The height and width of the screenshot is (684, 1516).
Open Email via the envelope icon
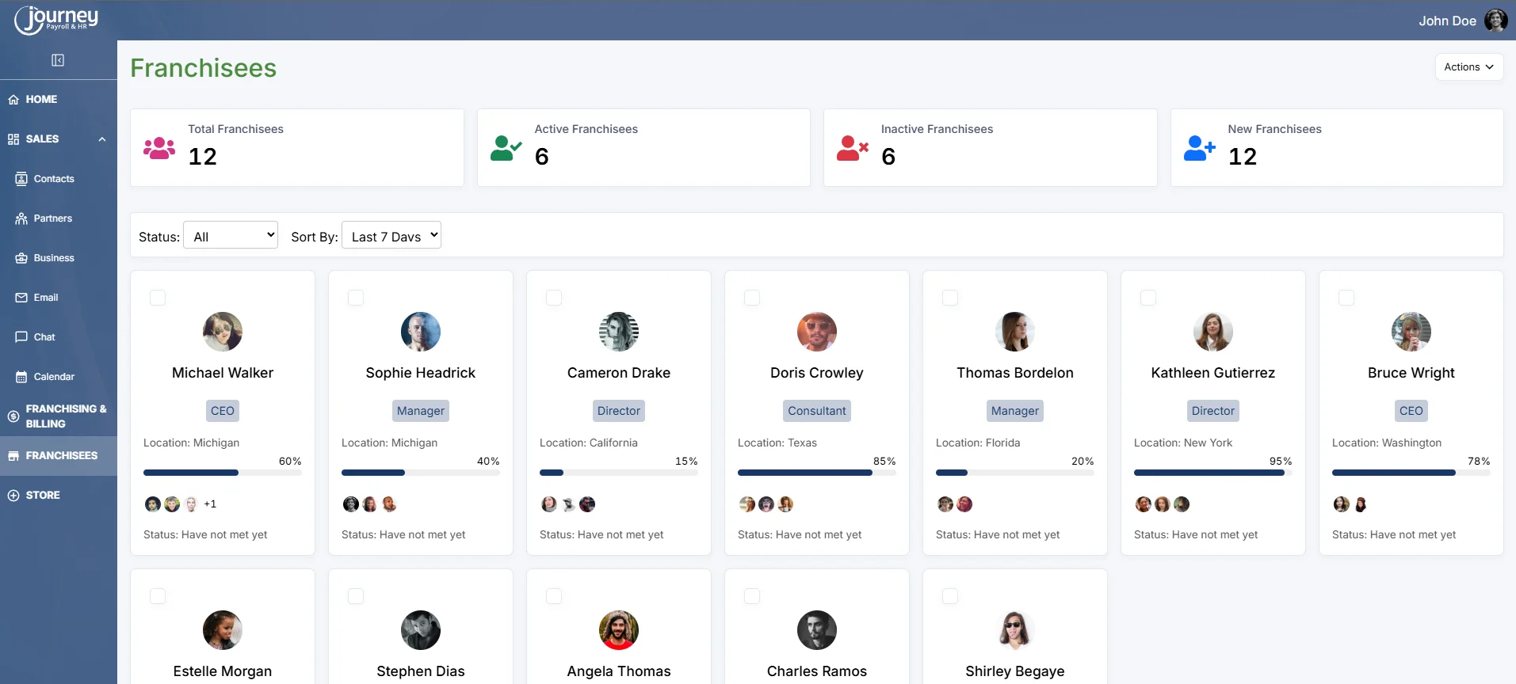click(21, 298)
